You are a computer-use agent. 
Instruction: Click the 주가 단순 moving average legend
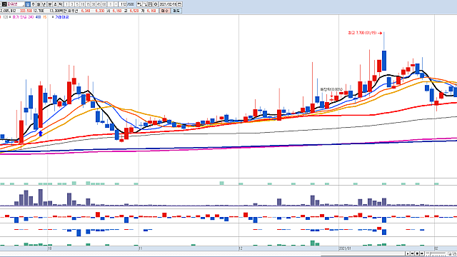(19, 17)
